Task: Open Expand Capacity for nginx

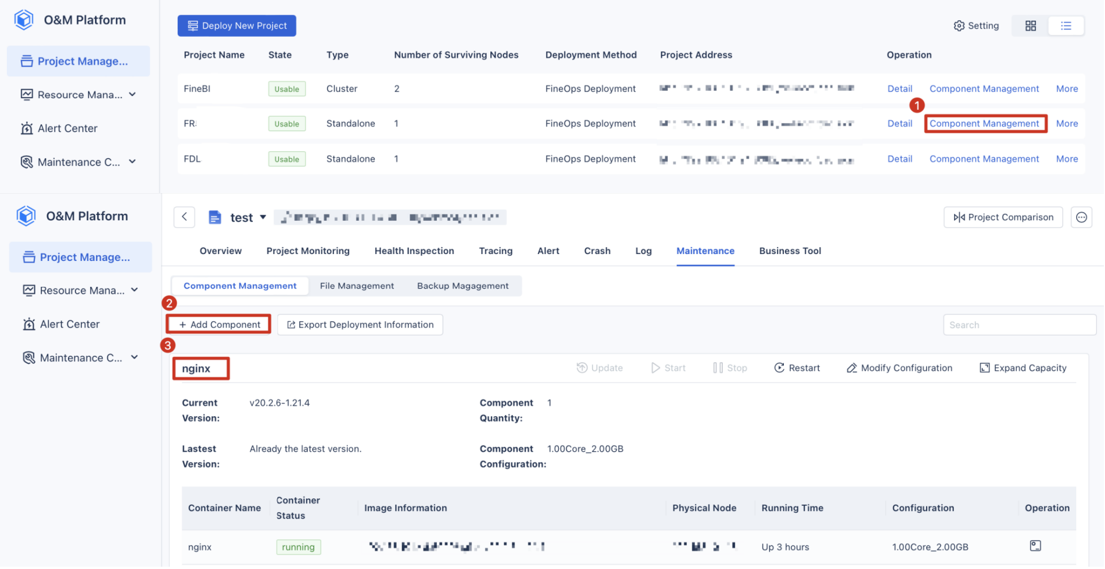Action: (x=1023, y=368)
